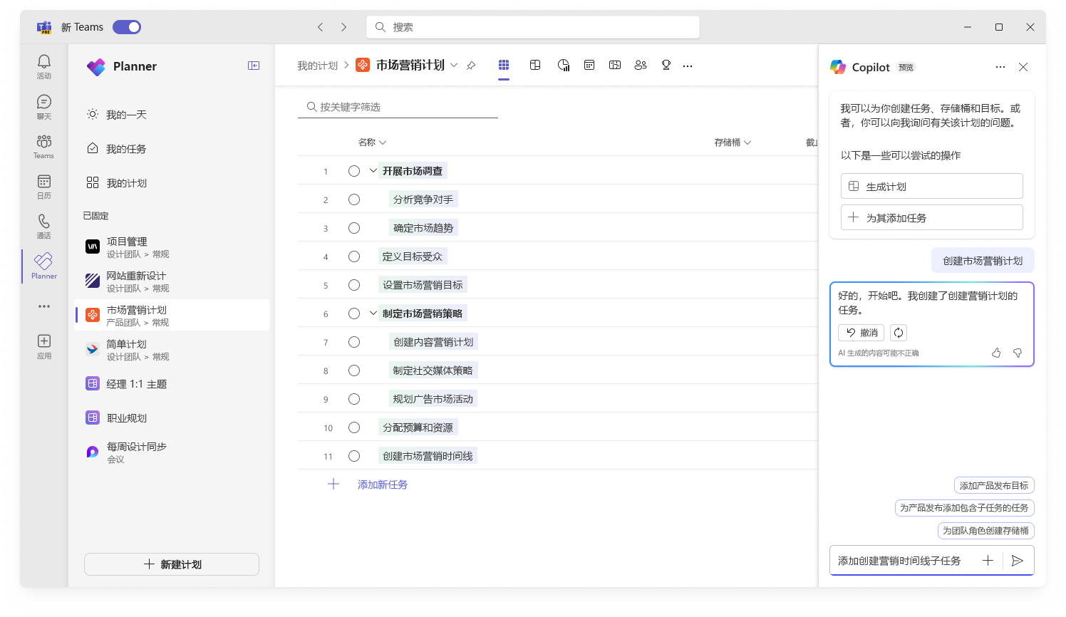Click the 撤消 undo button
1066x617 pixels.
(861, 333)
